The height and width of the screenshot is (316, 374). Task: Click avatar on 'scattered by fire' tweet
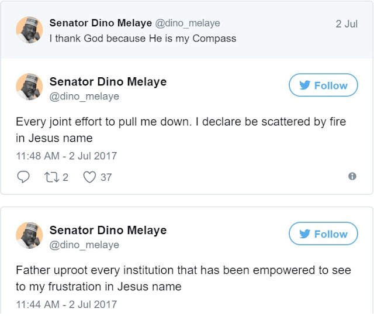tap(29, 87)
